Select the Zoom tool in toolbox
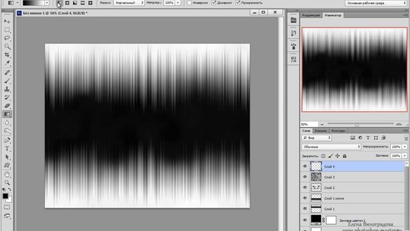Screen dimensions: 410x231 [x=7, y=182]
